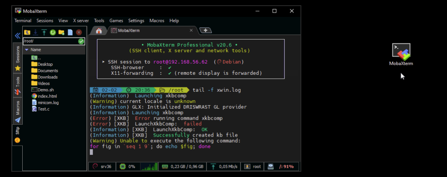Open the Settings menu

pyautogui.click(x=136, y=21)
